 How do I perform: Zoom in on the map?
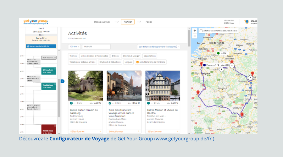195,31
